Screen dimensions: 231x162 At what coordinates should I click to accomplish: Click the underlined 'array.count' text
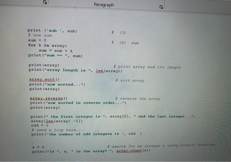pyautogui.click(x=129, y=151)
